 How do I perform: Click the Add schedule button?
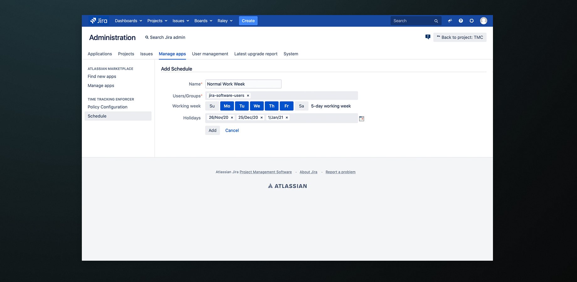pos(213,130)
